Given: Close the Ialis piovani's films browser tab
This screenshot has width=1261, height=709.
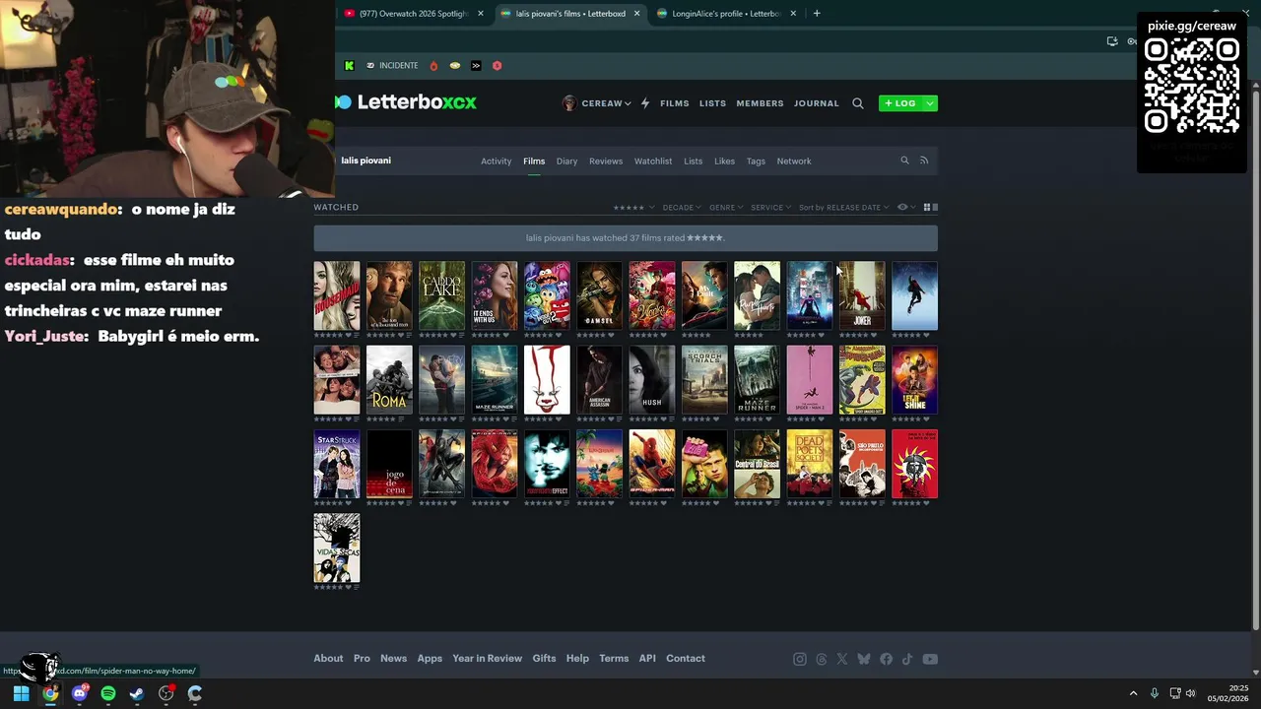Looking at the screenshot, I should pos(637,13).
